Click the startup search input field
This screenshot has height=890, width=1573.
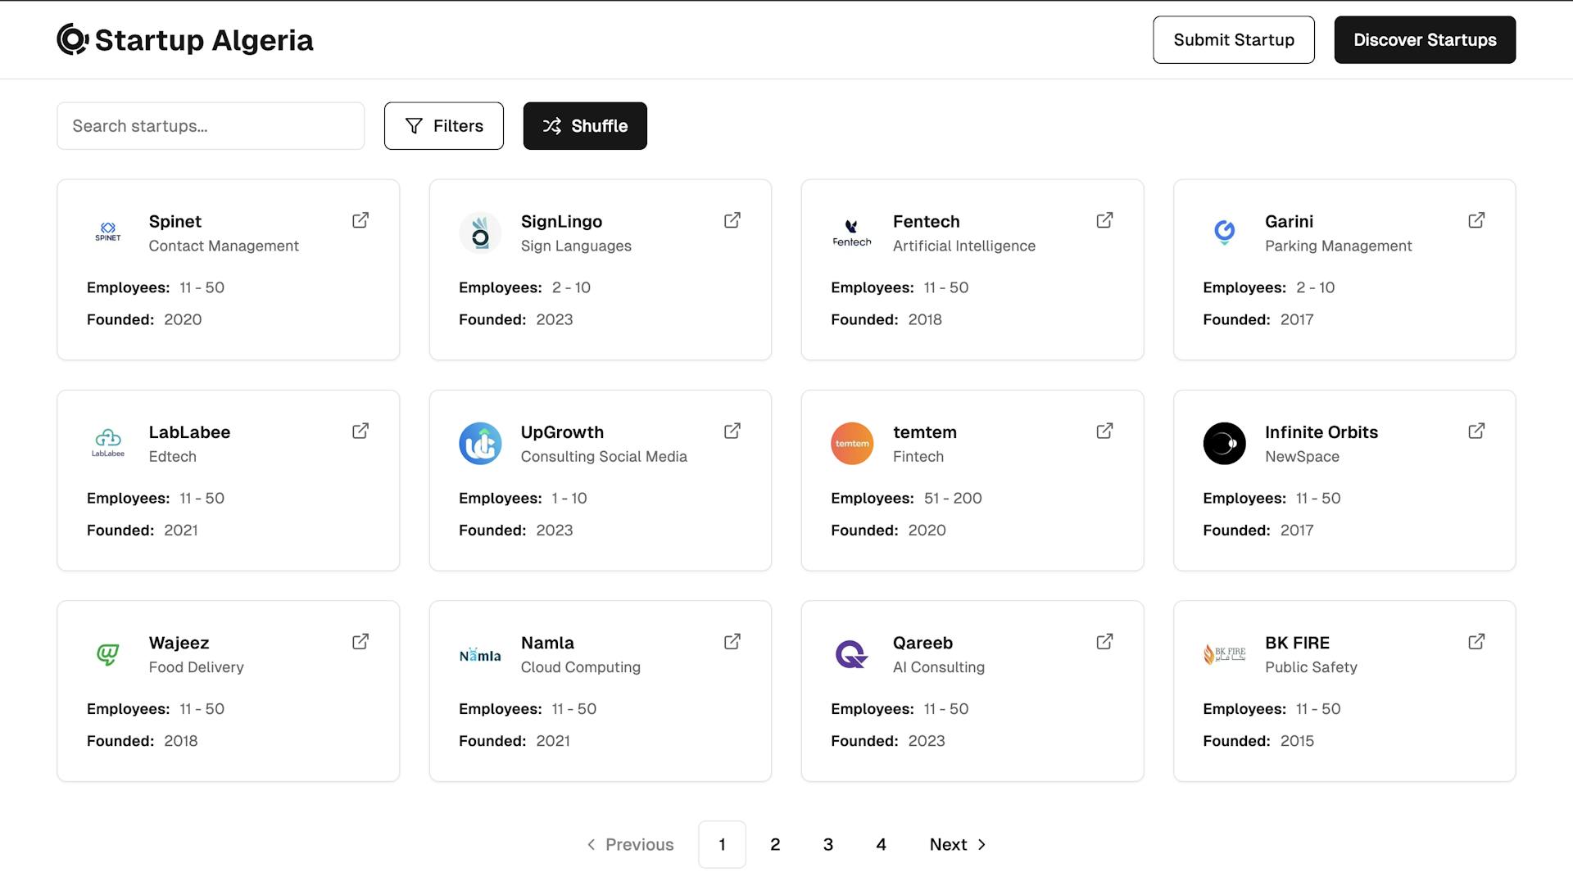click(x=211, y=125)
